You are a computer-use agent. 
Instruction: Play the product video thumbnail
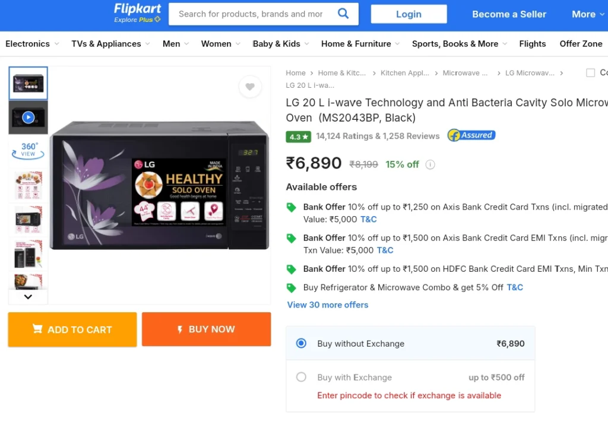tap(28, 118)
